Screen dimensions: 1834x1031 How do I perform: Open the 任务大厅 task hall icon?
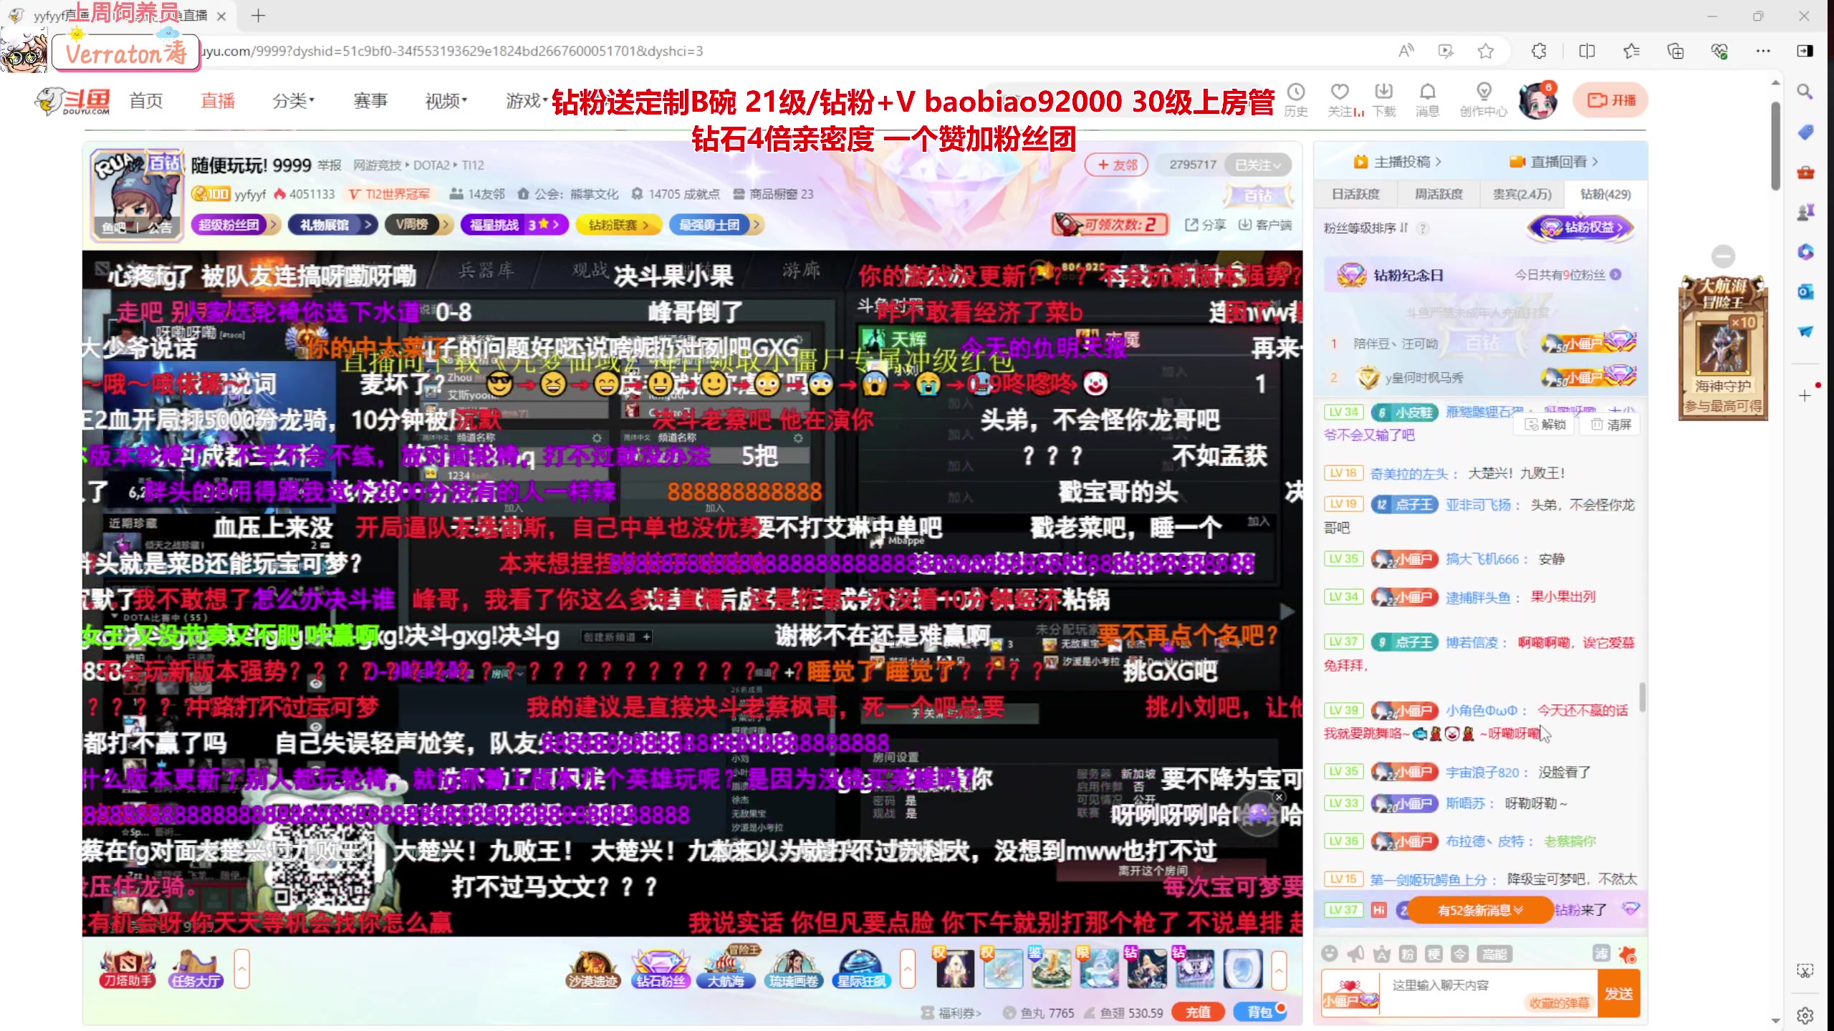pyautogui.click(x=196, y=969)
